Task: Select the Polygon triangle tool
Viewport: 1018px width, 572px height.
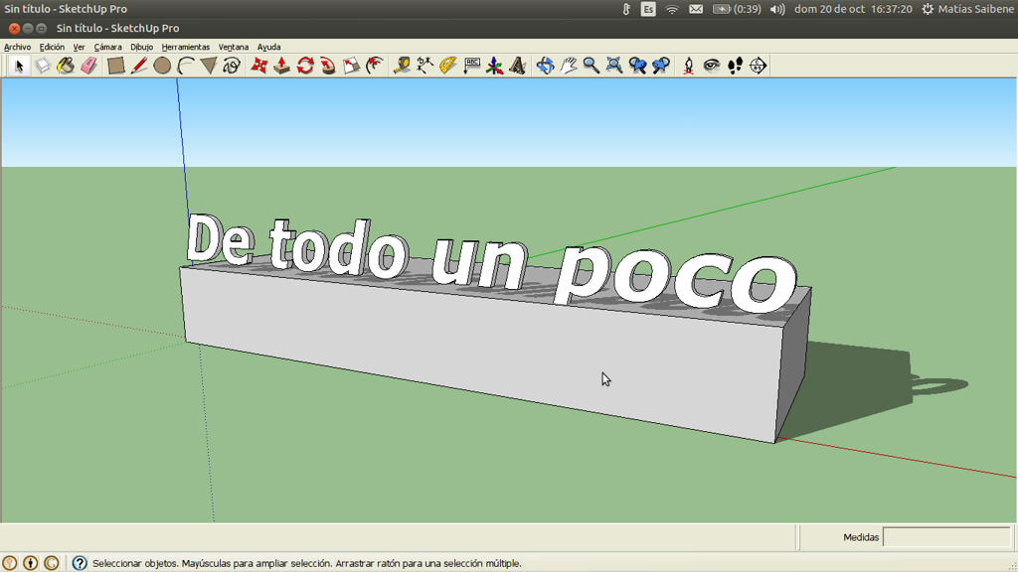Action: point(209,66)
